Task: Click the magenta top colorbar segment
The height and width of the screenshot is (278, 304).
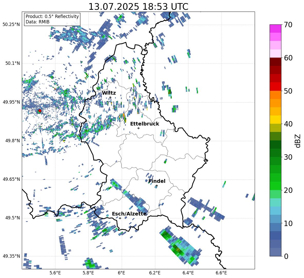Action: click(275, 29)
